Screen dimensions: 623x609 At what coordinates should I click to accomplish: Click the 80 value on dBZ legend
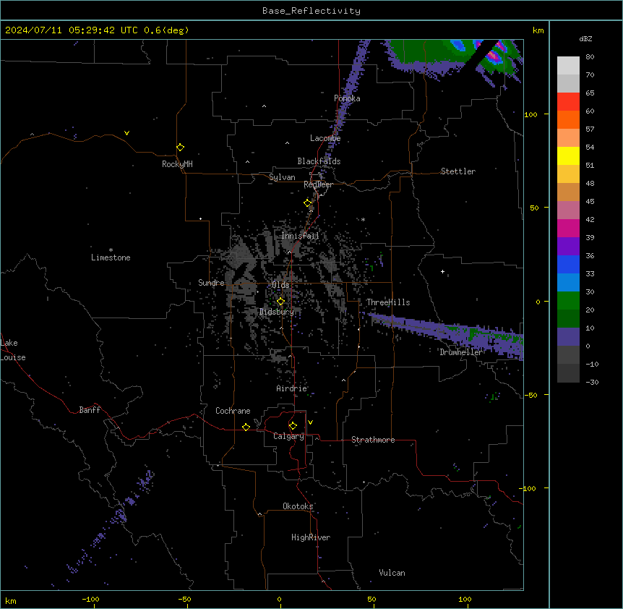(590, 57)
